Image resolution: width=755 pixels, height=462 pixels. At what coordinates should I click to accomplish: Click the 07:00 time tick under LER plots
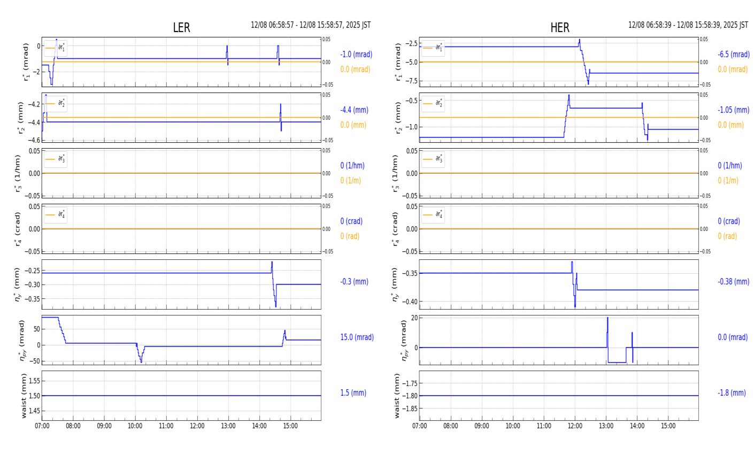[42, 426]
